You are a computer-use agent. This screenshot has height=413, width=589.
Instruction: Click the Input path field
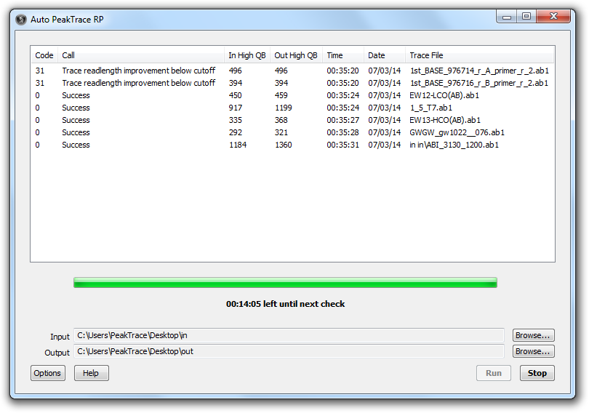[x=289, y=335]
